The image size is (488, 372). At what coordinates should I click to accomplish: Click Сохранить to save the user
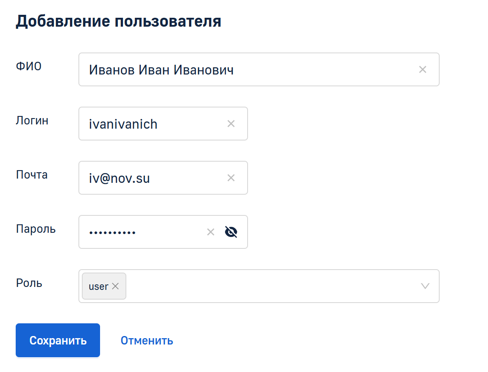58,340
